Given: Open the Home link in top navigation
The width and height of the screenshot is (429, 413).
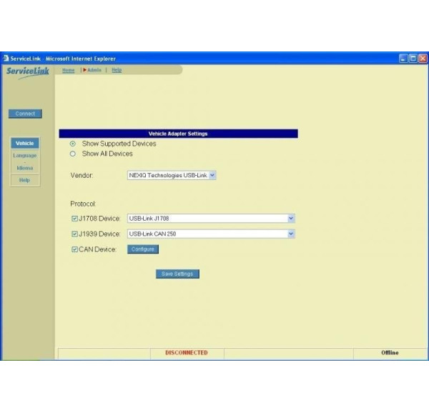Looking at the screenshot, I should click(68, 70).
